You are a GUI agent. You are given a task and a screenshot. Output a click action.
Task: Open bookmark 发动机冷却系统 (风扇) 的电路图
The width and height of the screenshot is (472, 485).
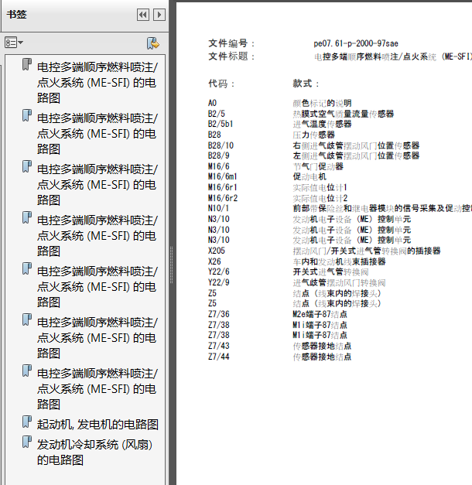click(x=94, y=453)
